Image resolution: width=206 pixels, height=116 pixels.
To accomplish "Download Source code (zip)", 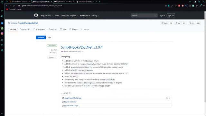I will point(70,102).
